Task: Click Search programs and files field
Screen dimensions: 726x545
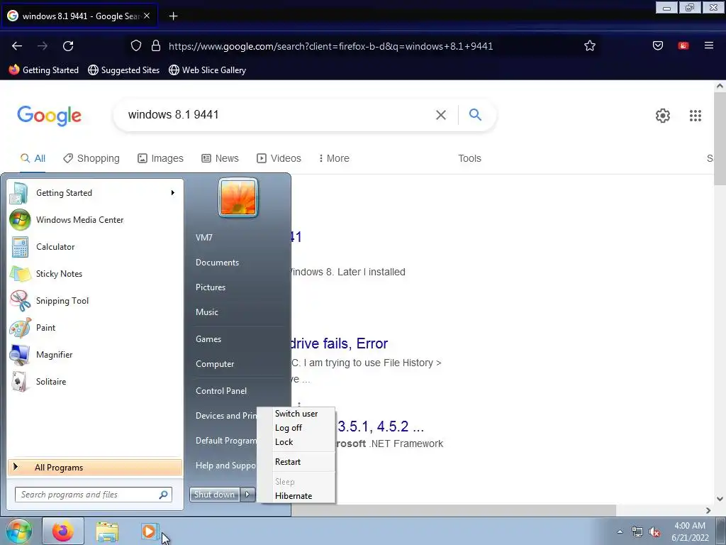Action: pos(94,495)
